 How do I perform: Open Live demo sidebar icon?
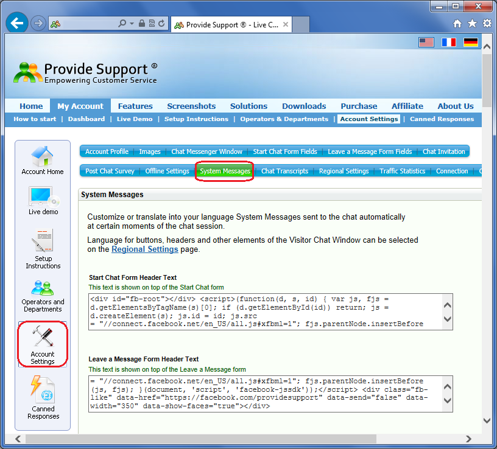pyautogui.click(x=43, y=201)
